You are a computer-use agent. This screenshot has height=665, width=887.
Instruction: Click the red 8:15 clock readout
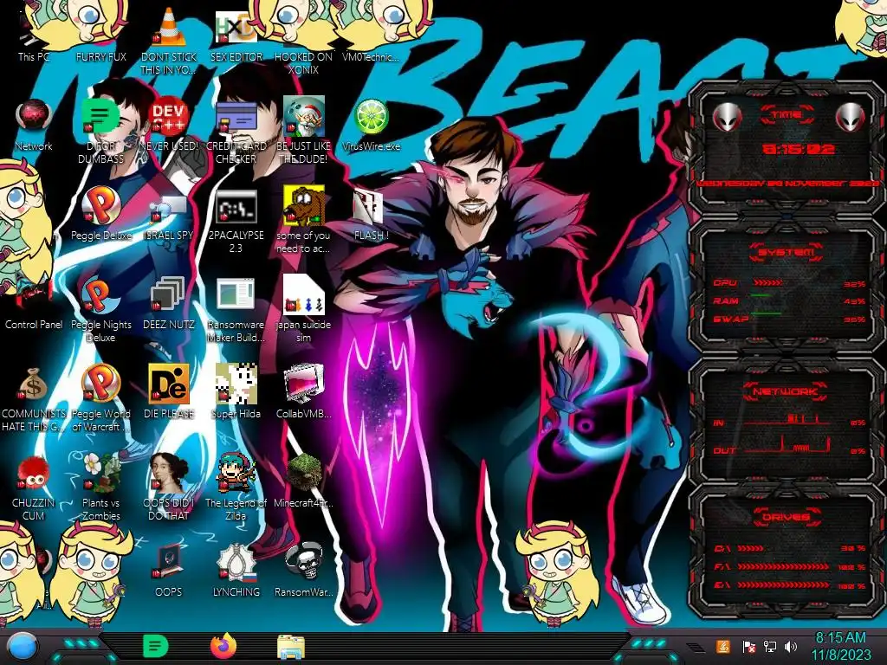[x=798, y=149]
